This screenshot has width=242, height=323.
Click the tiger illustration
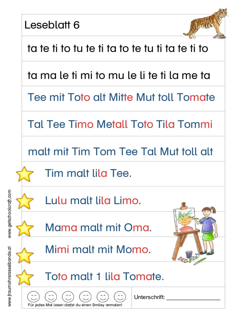tap(206, 23)
